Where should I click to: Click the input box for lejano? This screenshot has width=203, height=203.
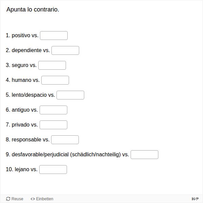pos(53,170)
